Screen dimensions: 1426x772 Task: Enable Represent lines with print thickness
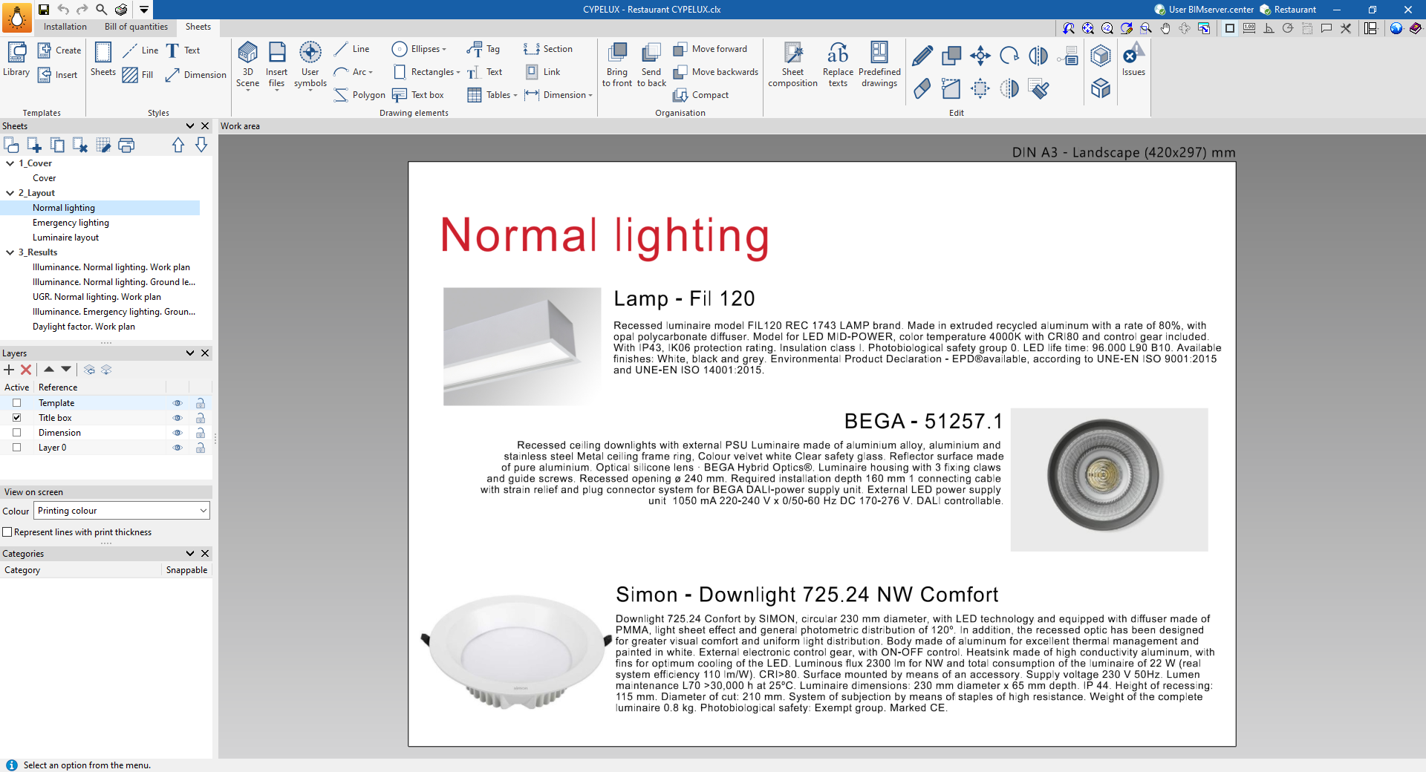click(x=7, y=532)
